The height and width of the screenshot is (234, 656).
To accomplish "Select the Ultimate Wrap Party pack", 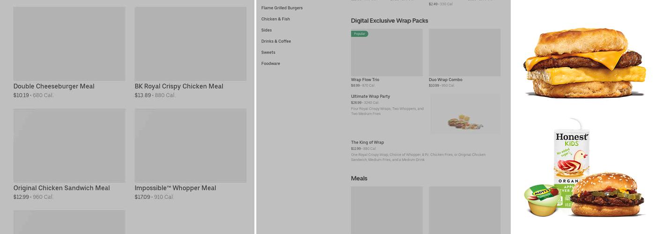I will click(370, 96).
